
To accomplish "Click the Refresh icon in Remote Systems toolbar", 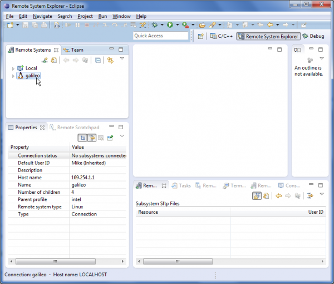I will 54,60.
